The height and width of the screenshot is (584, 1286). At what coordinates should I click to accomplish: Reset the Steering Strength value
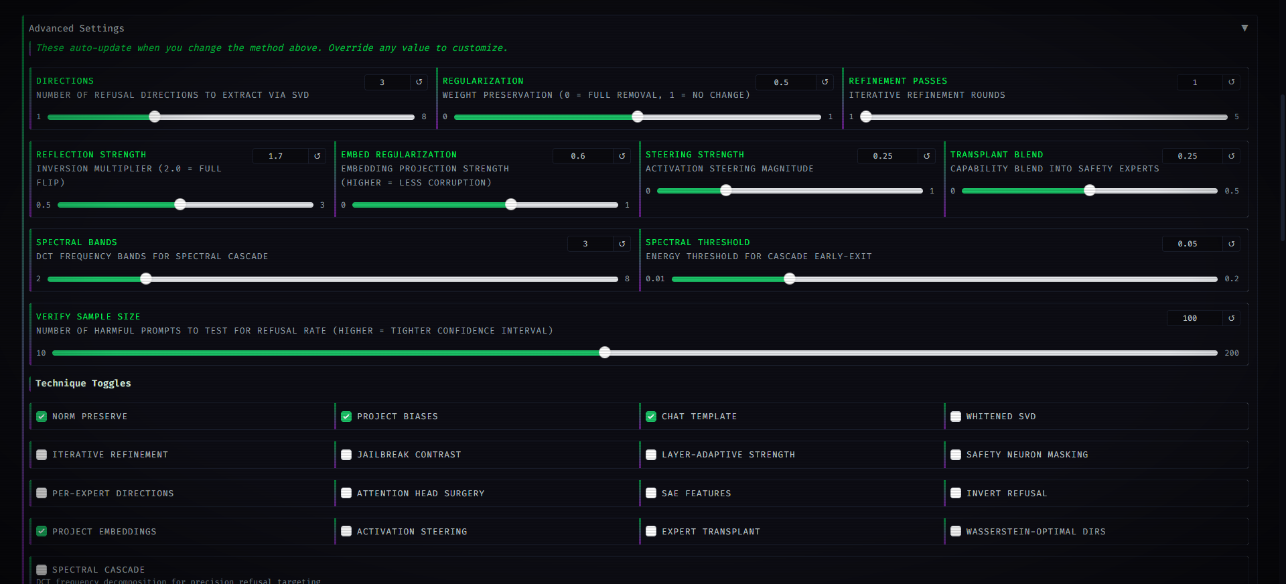tap(927, 156)
